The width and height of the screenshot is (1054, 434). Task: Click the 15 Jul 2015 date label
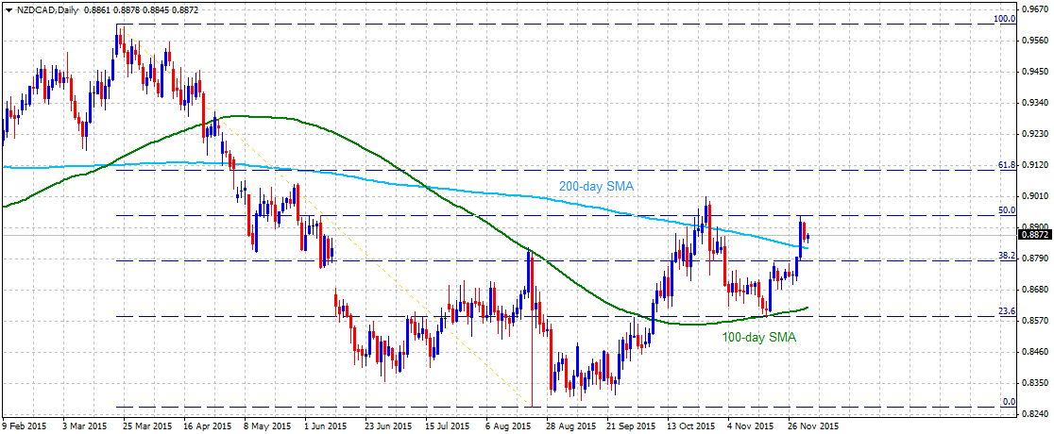click(x=447, y=426)
